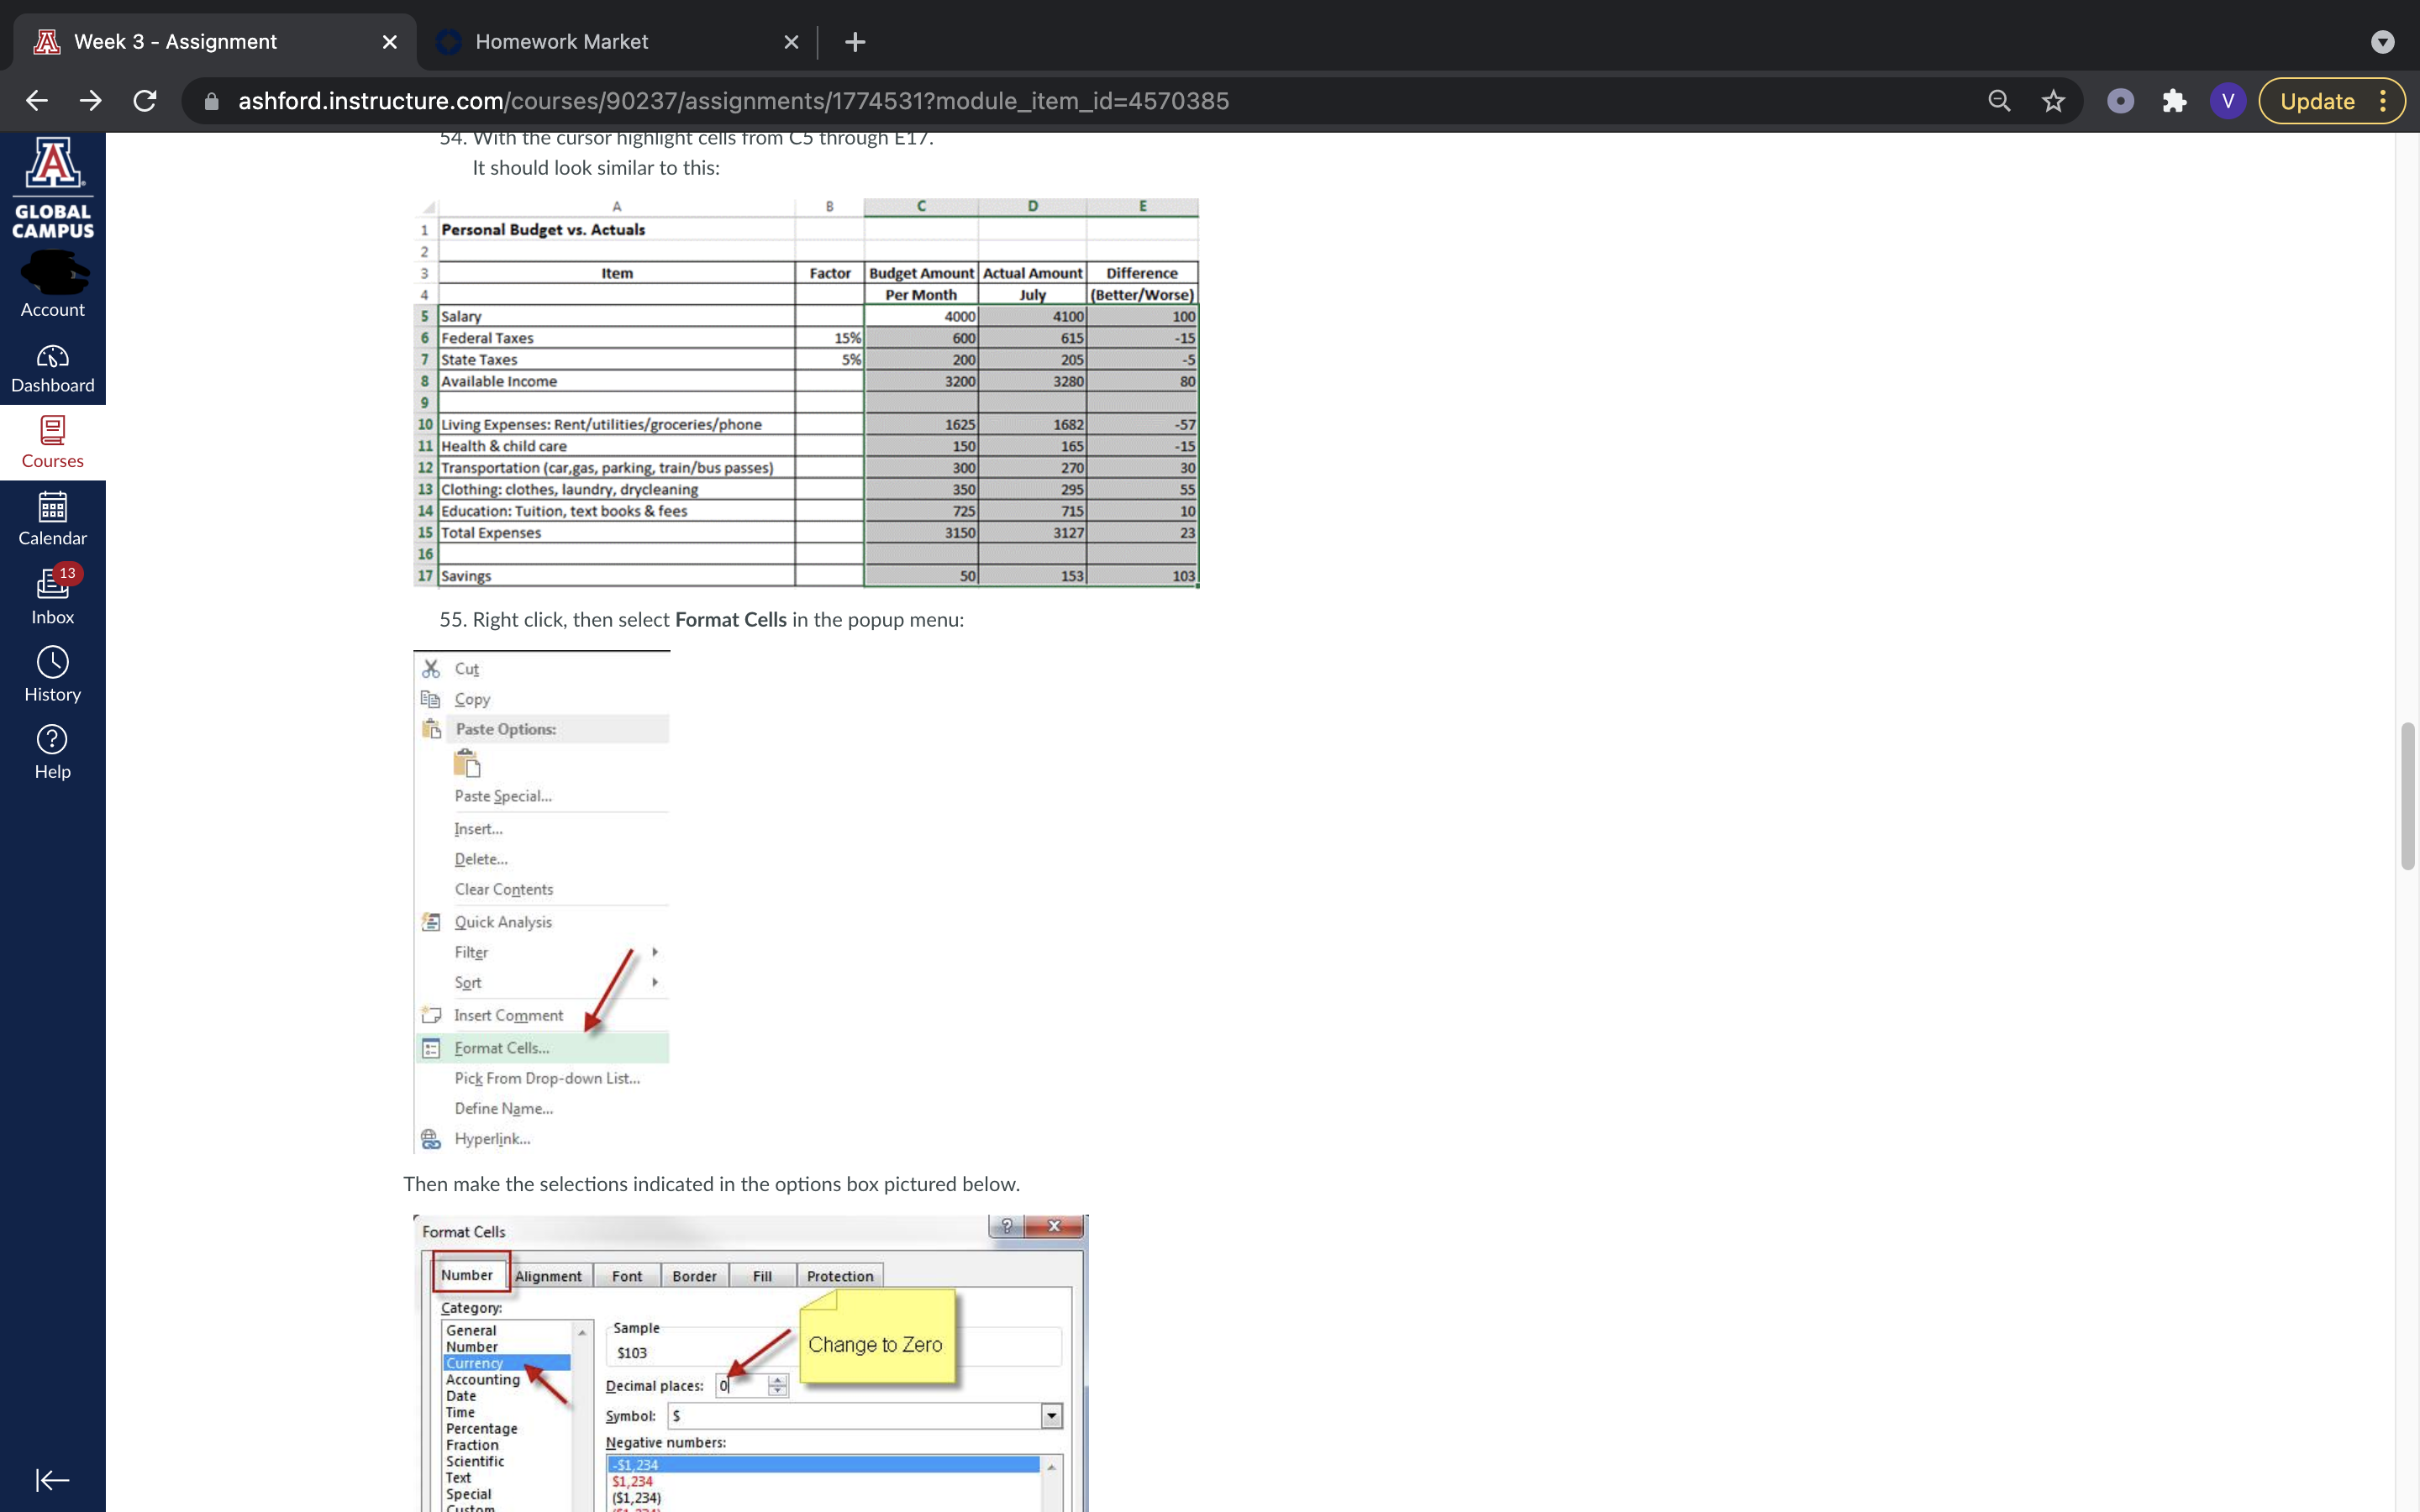
Task: Click the Decimal places spinner arrows
Action: tap(777, 1385)
